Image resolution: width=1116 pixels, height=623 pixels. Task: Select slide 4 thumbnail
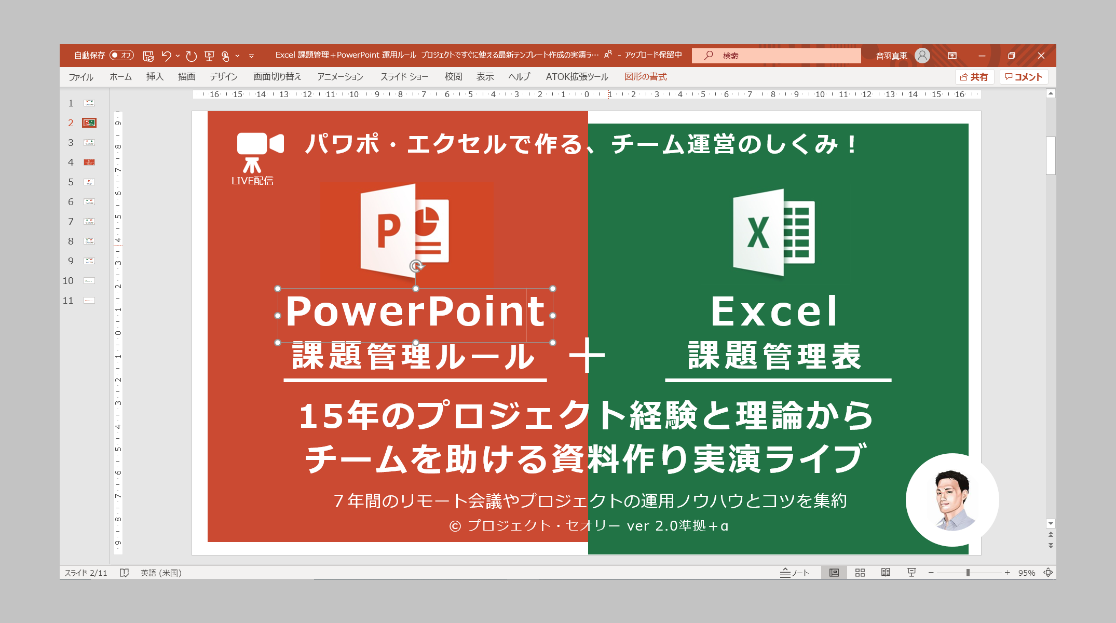(x=89, y=162)
